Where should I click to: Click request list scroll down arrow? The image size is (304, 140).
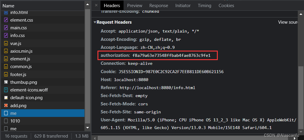click(x=87, y=128)
